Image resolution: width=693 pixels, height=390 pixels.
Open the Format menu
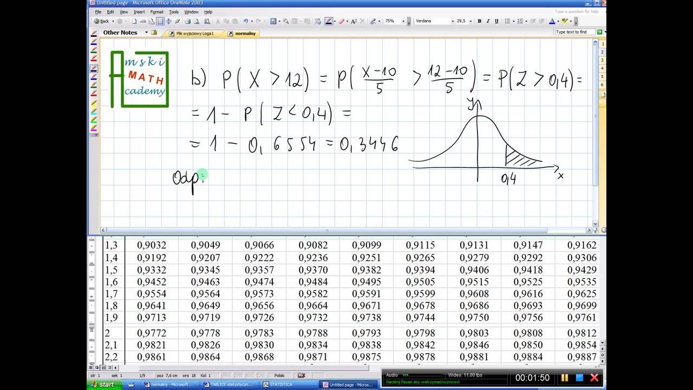[157, 12]
